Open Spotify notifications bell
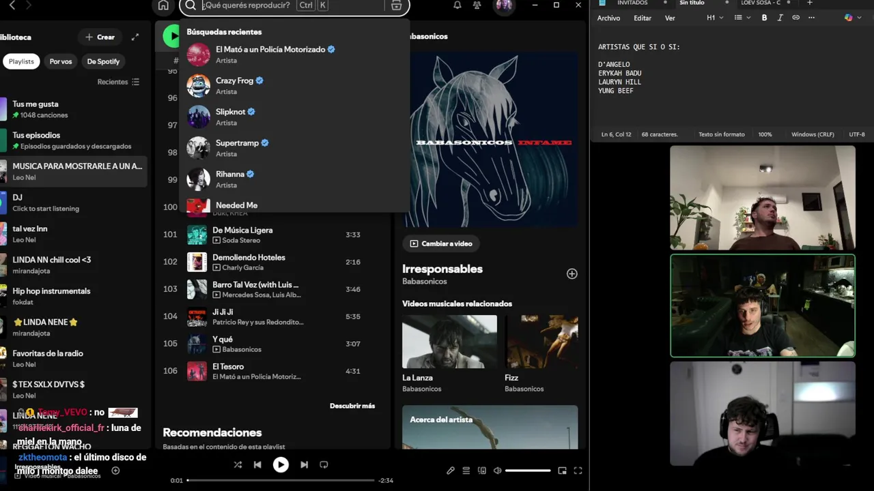This screenshot has height=491, width=874. point(457,5)
